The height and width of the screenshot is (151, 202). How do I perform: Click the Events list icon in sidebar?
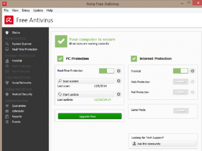click(x=7, y=122)
